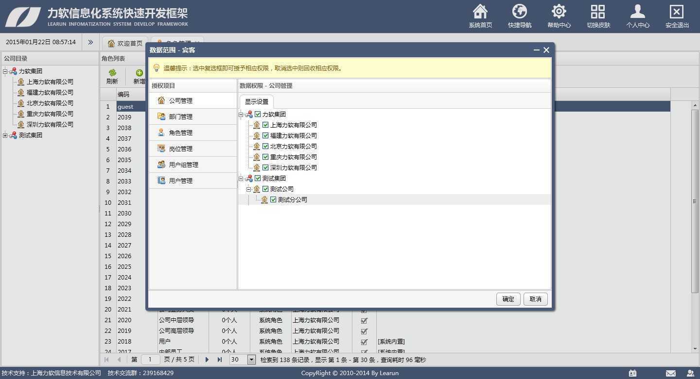The image size is (700, 379).
Task: Open the page size 30 dropdown
Action: [x=251, y=360]
